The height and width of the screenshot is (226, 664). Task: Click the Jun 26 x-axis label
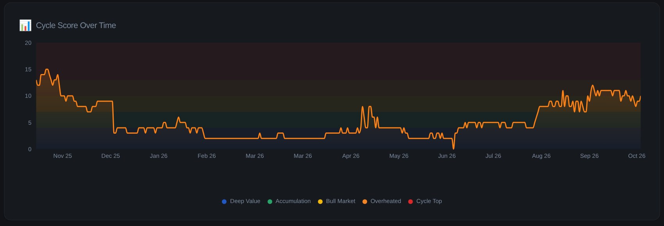point(447,156)
